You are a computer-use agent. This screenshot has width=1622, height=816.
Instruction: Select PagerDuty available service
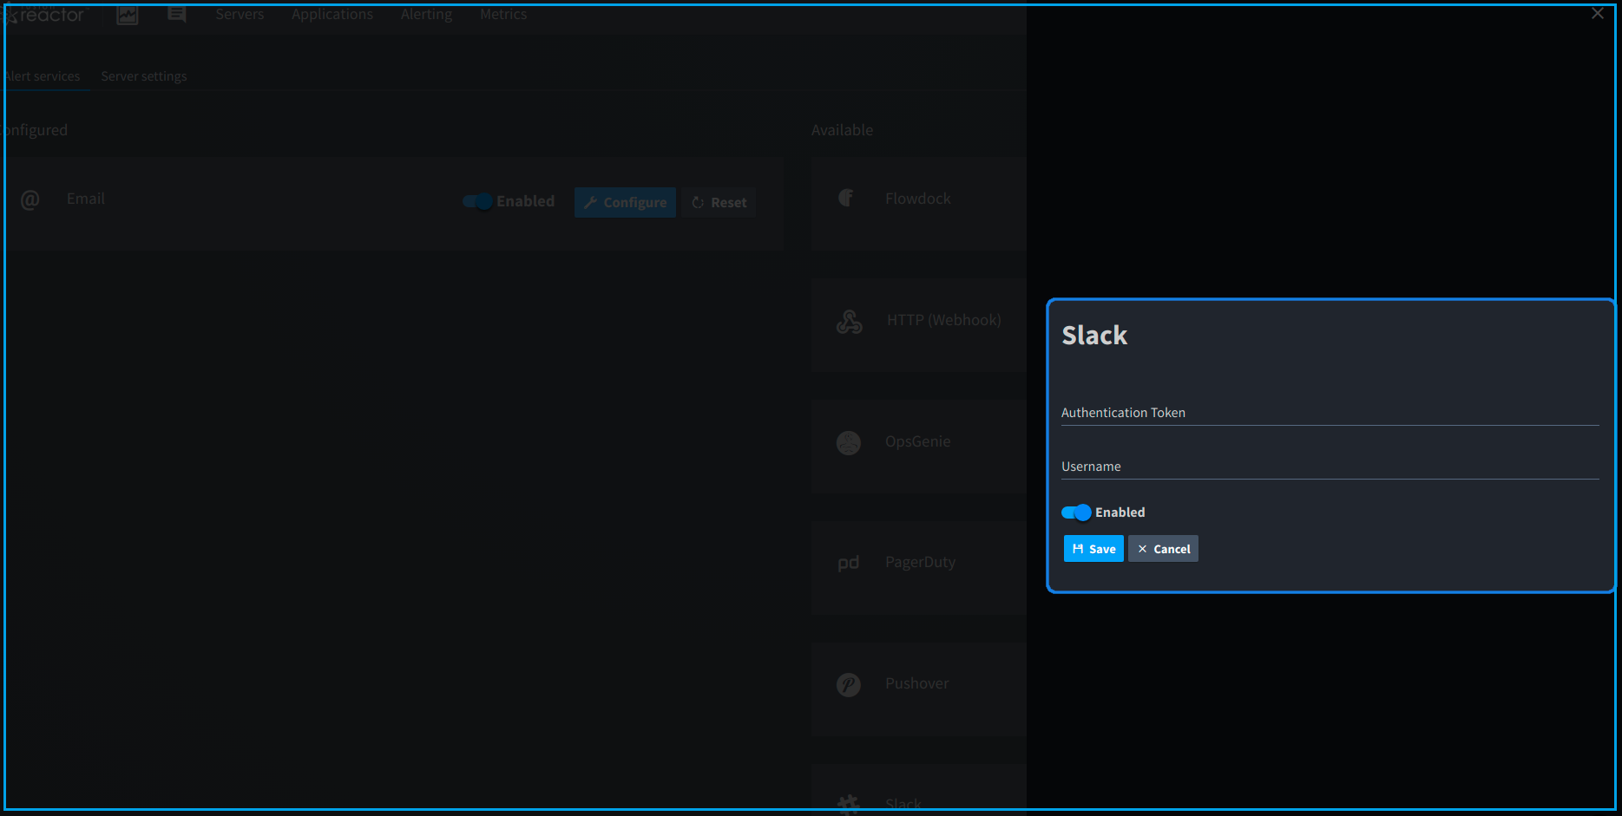pyautogui.click(x=919, y=569)
